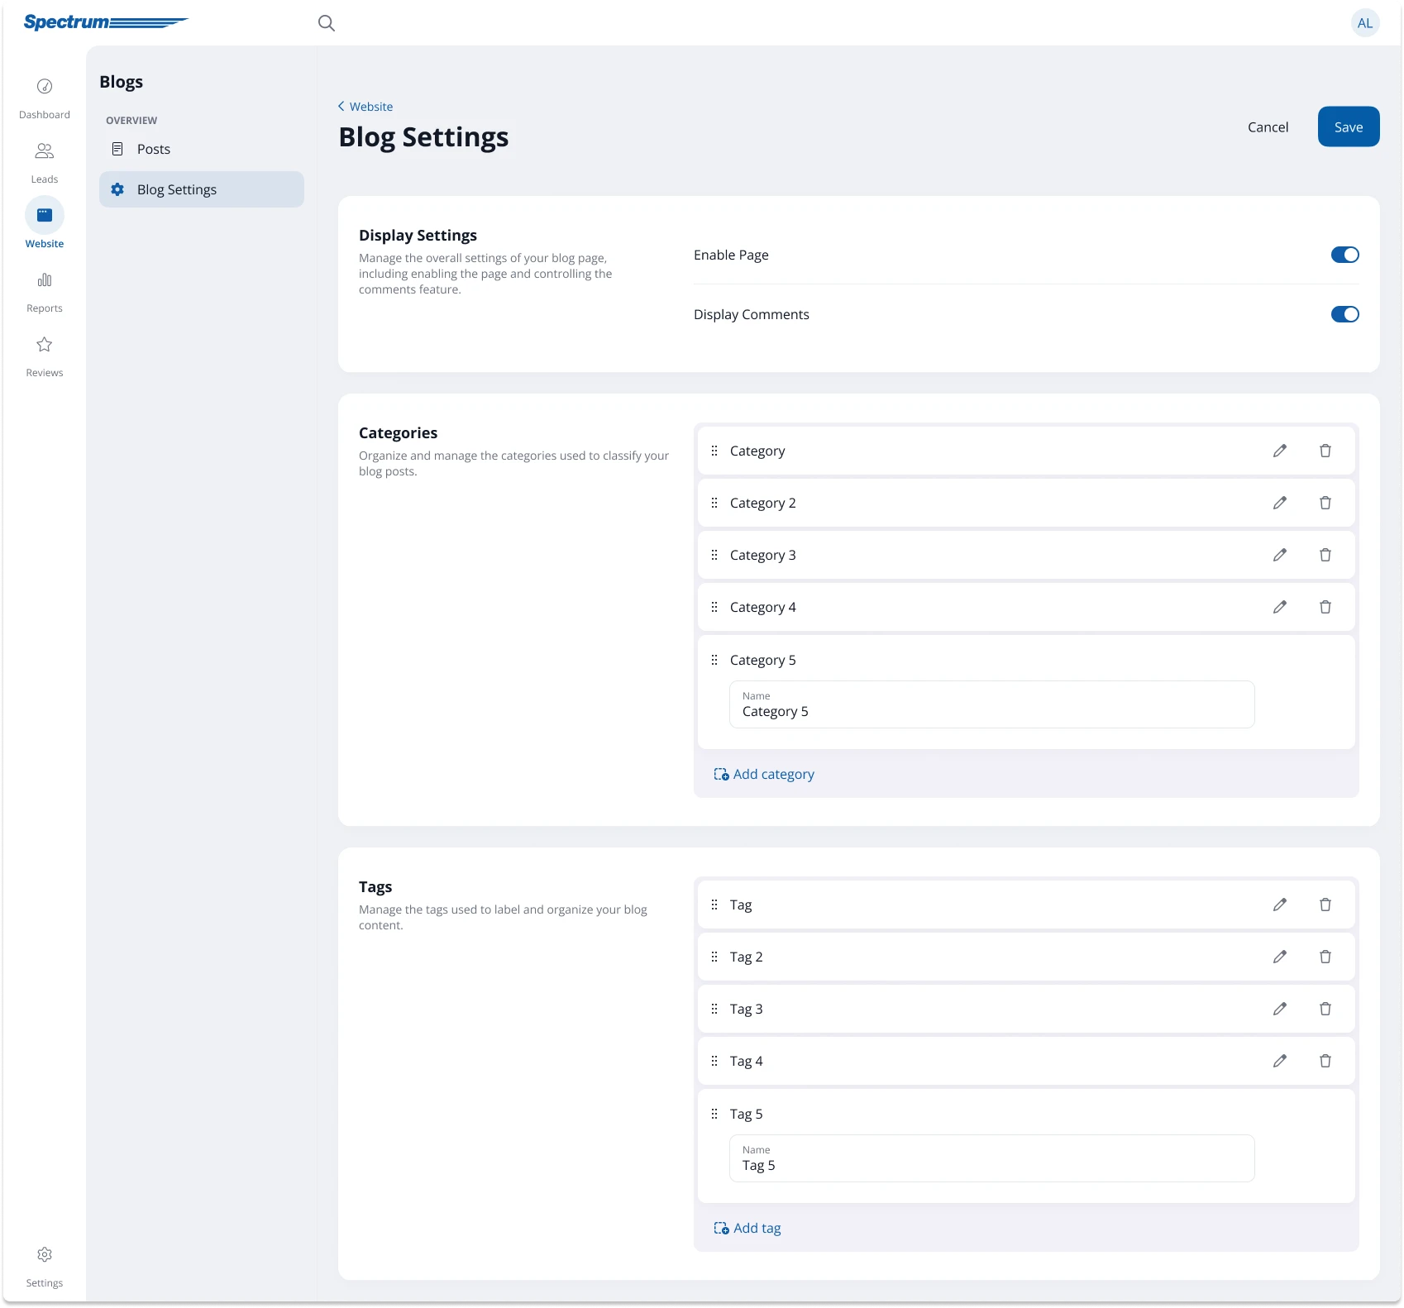
Task: Click the Tag 5 Name input field
Action: coord(991,1158)
